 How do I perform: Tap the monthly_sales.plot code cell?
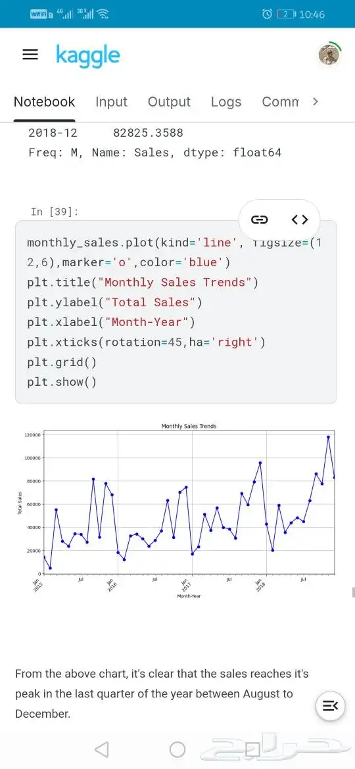(x=176, y=312)
